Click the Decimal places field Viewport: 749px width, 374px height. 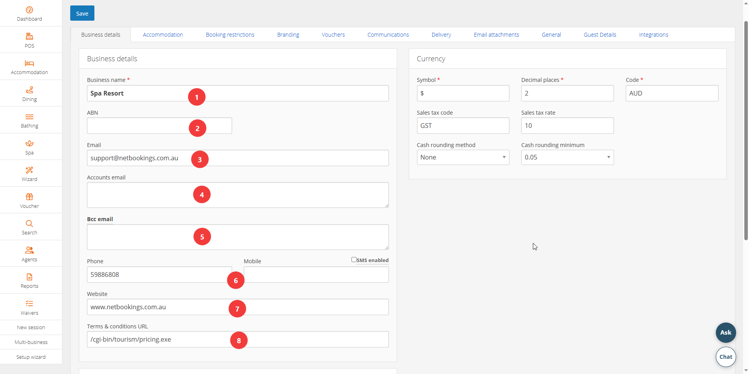coord(567,93)
